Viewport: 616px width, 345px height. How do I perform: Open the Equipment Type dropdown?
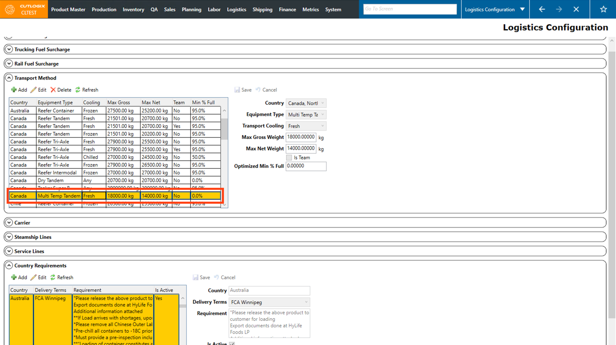click(x=322, y=115)
